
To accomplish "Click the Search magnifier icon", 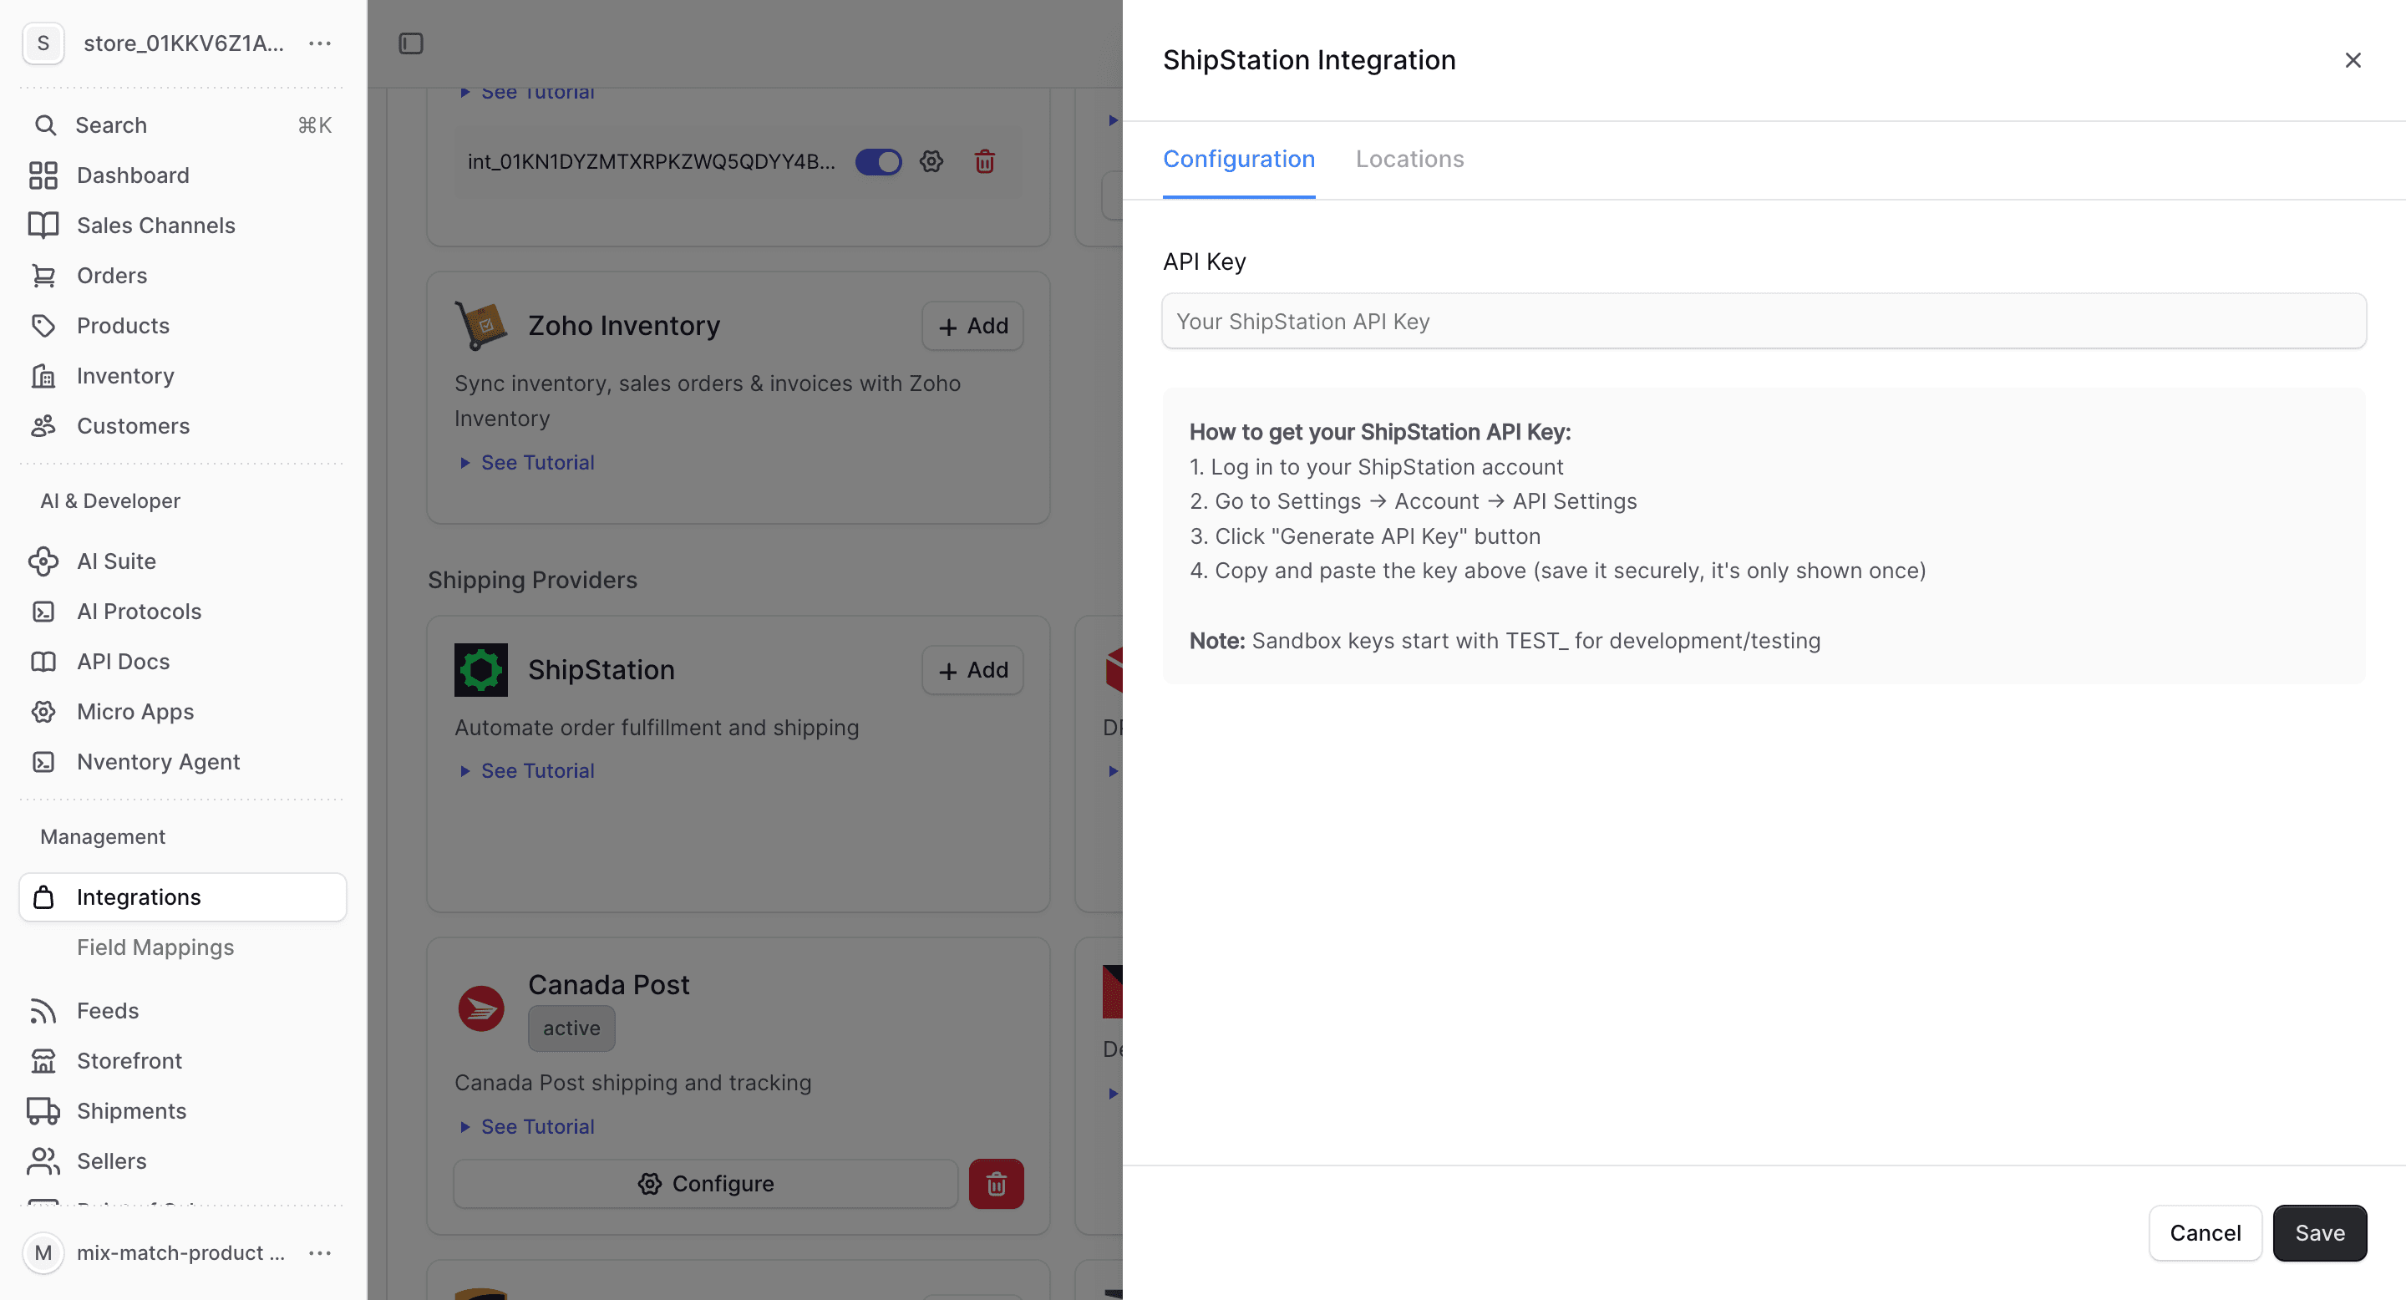I will point(45,125).
